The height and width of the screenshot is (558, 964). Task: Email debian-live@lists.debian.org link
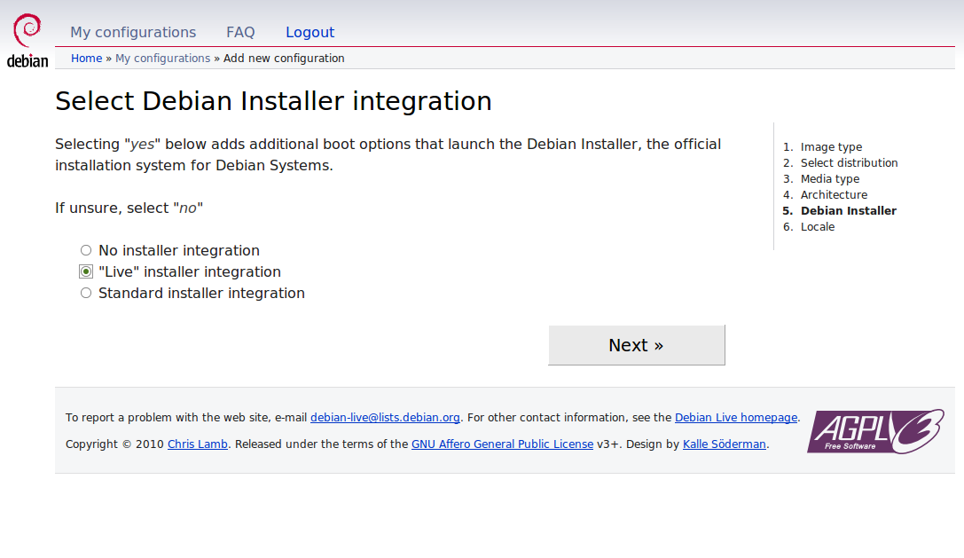[x=385, y=418]
